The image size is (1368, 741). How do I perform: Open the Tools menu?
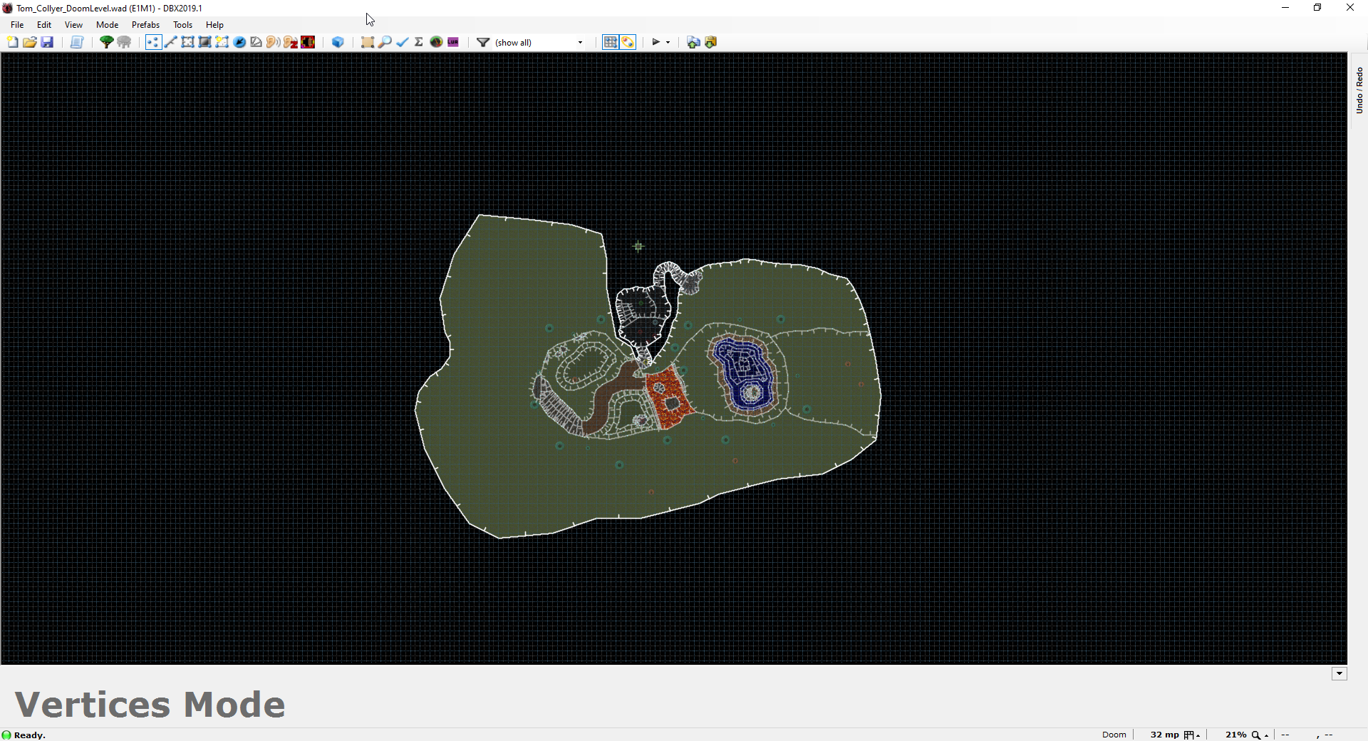(x=183, y=24)
